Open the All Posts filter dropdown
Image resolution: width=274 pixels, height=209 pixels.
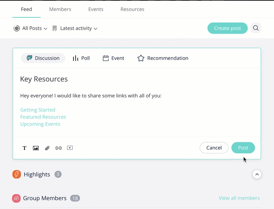point(31,28)
